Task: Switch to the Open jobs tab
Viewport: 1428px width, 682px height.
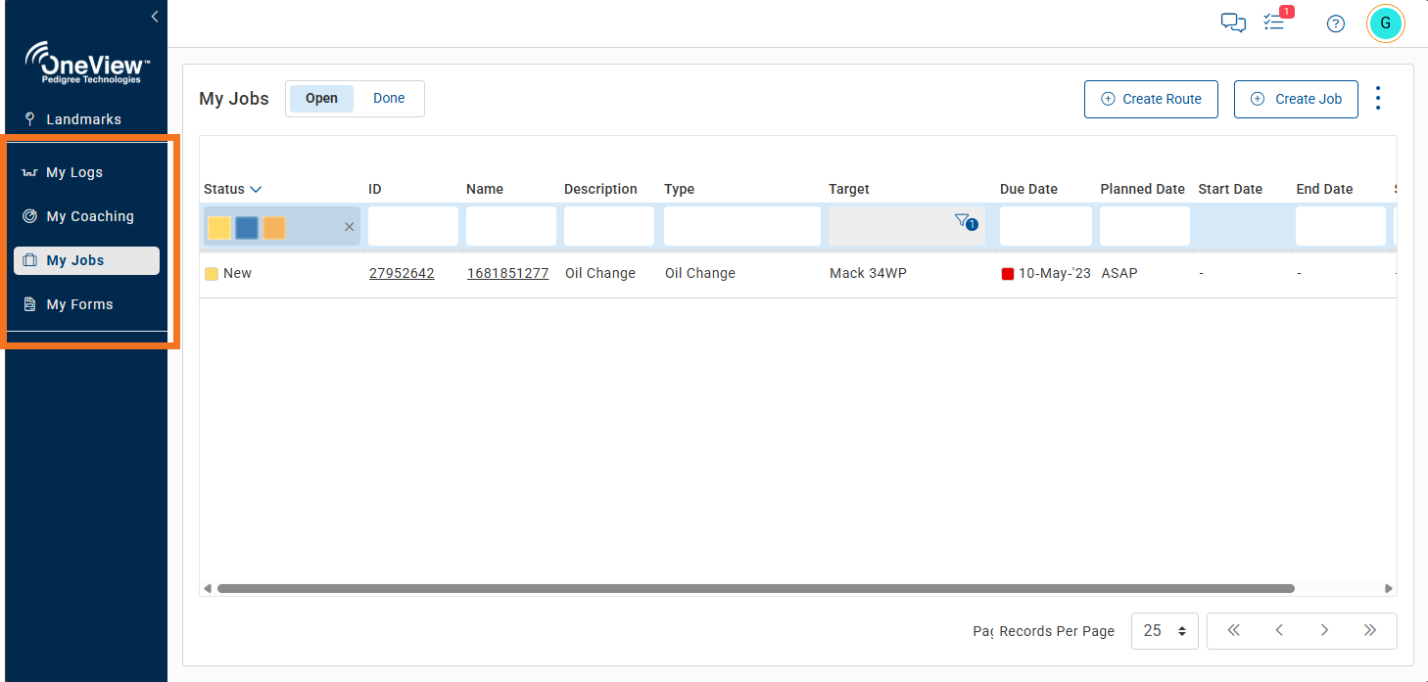Action: tap(321, 98)
